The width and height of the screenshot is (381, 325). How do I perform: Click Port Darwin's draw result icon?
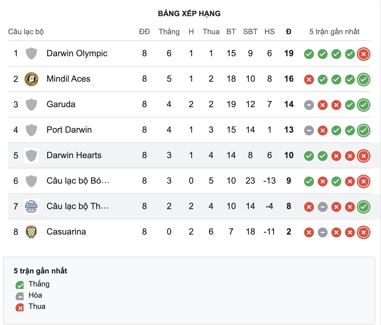(x=309, y=130)
